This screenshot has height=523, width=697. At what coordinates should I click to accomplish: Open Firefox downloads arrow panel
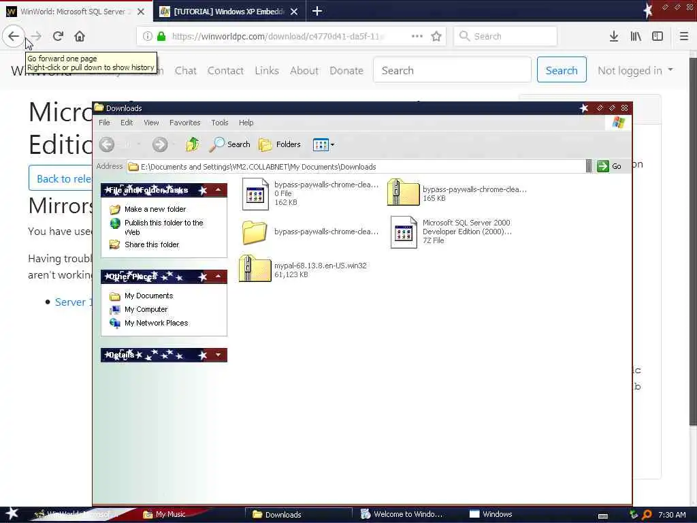point(613,36)
